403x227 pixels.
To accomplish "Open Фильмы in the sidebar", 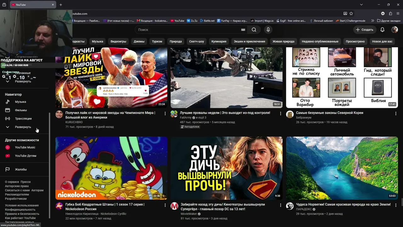I will click(21, 110).
